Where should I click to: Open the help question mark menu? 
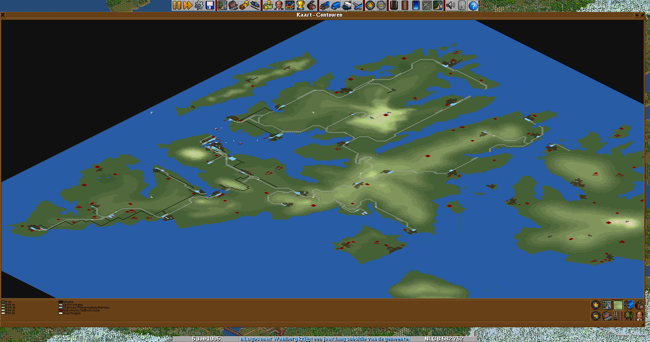pos(473,5)
